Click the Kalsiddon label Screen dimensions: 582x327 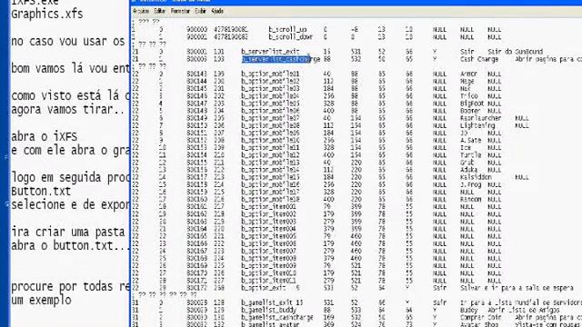coord(477,177)
